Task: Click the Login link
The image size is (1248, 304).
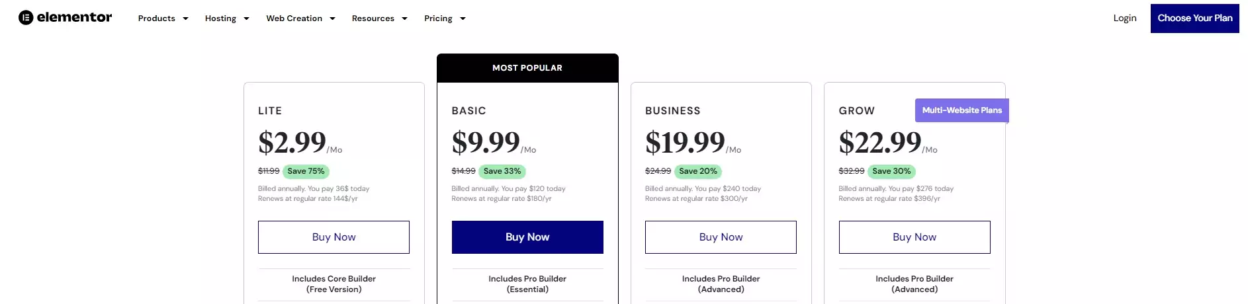Action: coord(1124,18)
